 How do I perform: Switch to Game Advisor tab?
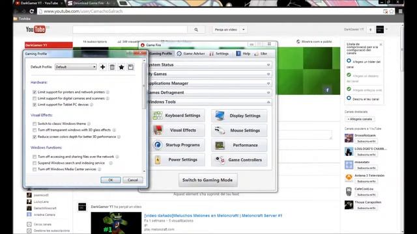[x=191, y=53]
